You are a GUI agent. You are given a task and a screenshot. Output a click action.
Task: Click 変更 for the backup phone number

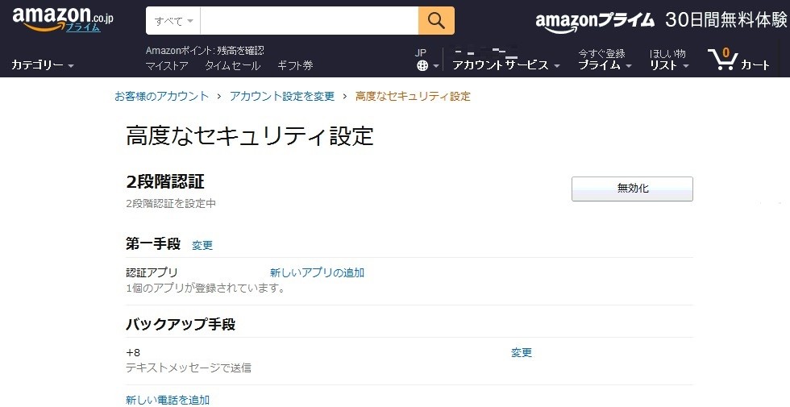coord(522,353)
